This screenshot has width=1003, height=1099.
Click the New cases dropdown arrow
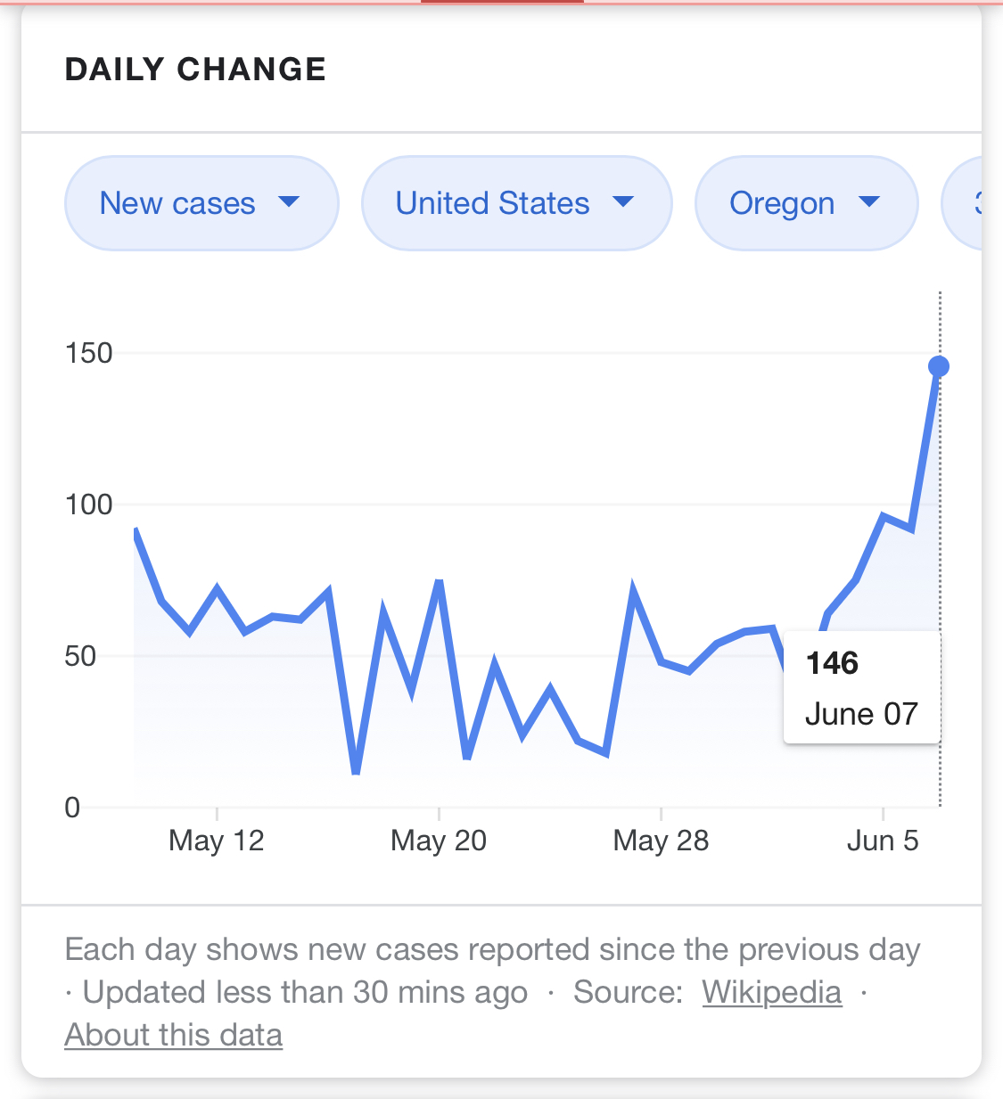pyautogui.click(x=288, y=202)
